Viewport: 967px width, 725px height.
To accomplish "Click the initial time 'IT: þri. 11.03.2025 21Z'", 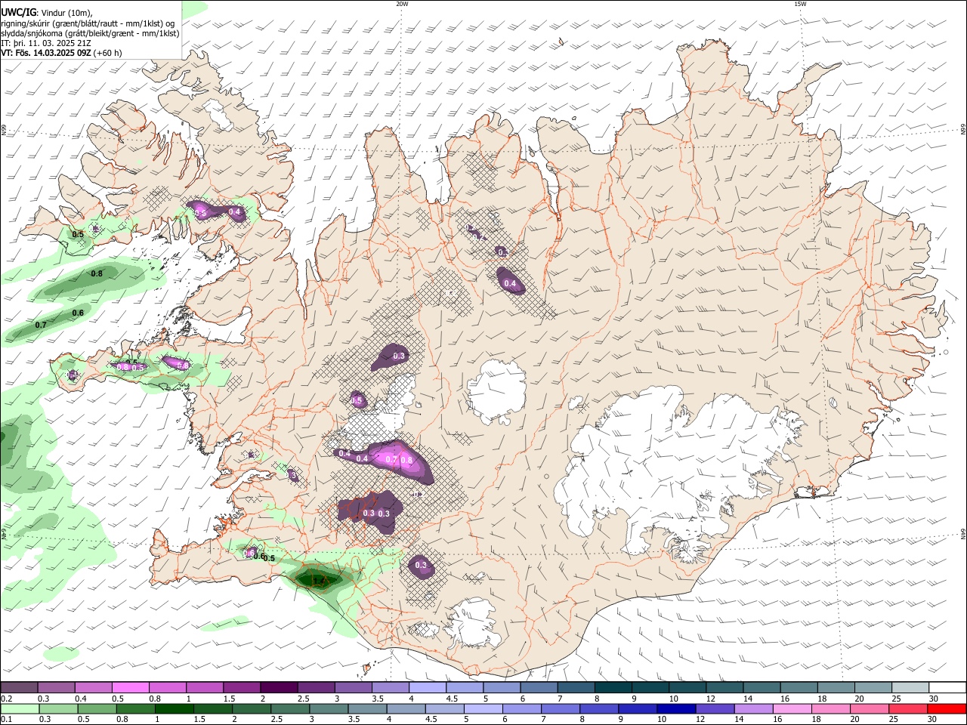I will tap(46, 43).
